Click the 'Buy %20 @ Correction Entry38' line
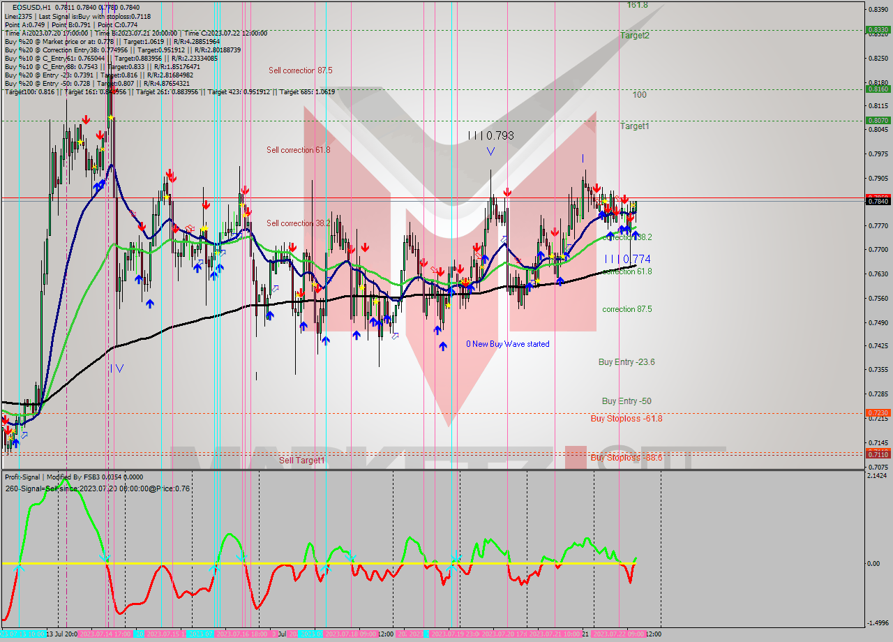Viewport: 893px width, 642px height. click(123, 50)
